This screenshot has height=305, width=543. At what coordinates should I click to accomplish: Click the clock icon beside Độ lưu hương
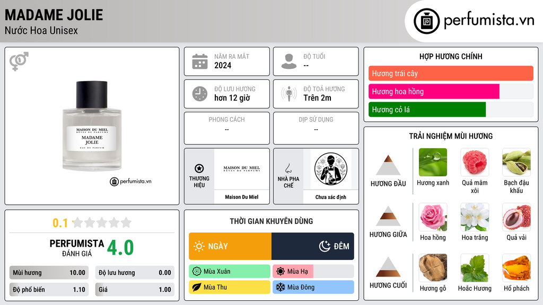pyautogui.click(x=200, y=94)
